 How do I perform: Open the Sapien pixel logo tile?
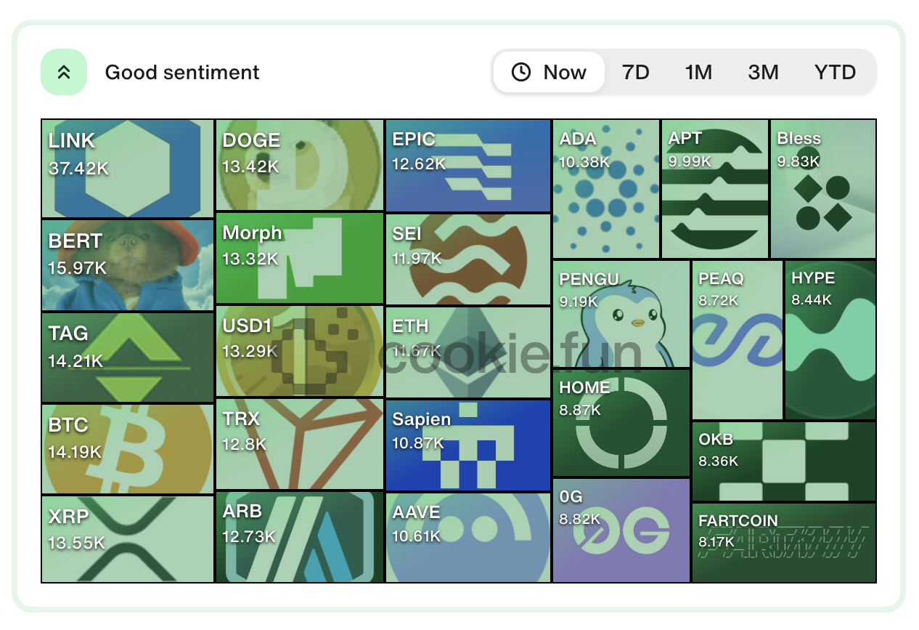[x=468, y=445]
